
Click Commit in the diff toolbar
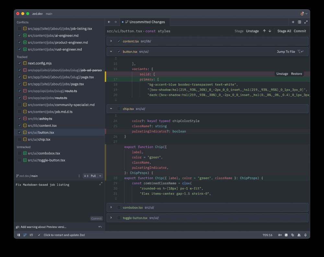click(300, 31)
